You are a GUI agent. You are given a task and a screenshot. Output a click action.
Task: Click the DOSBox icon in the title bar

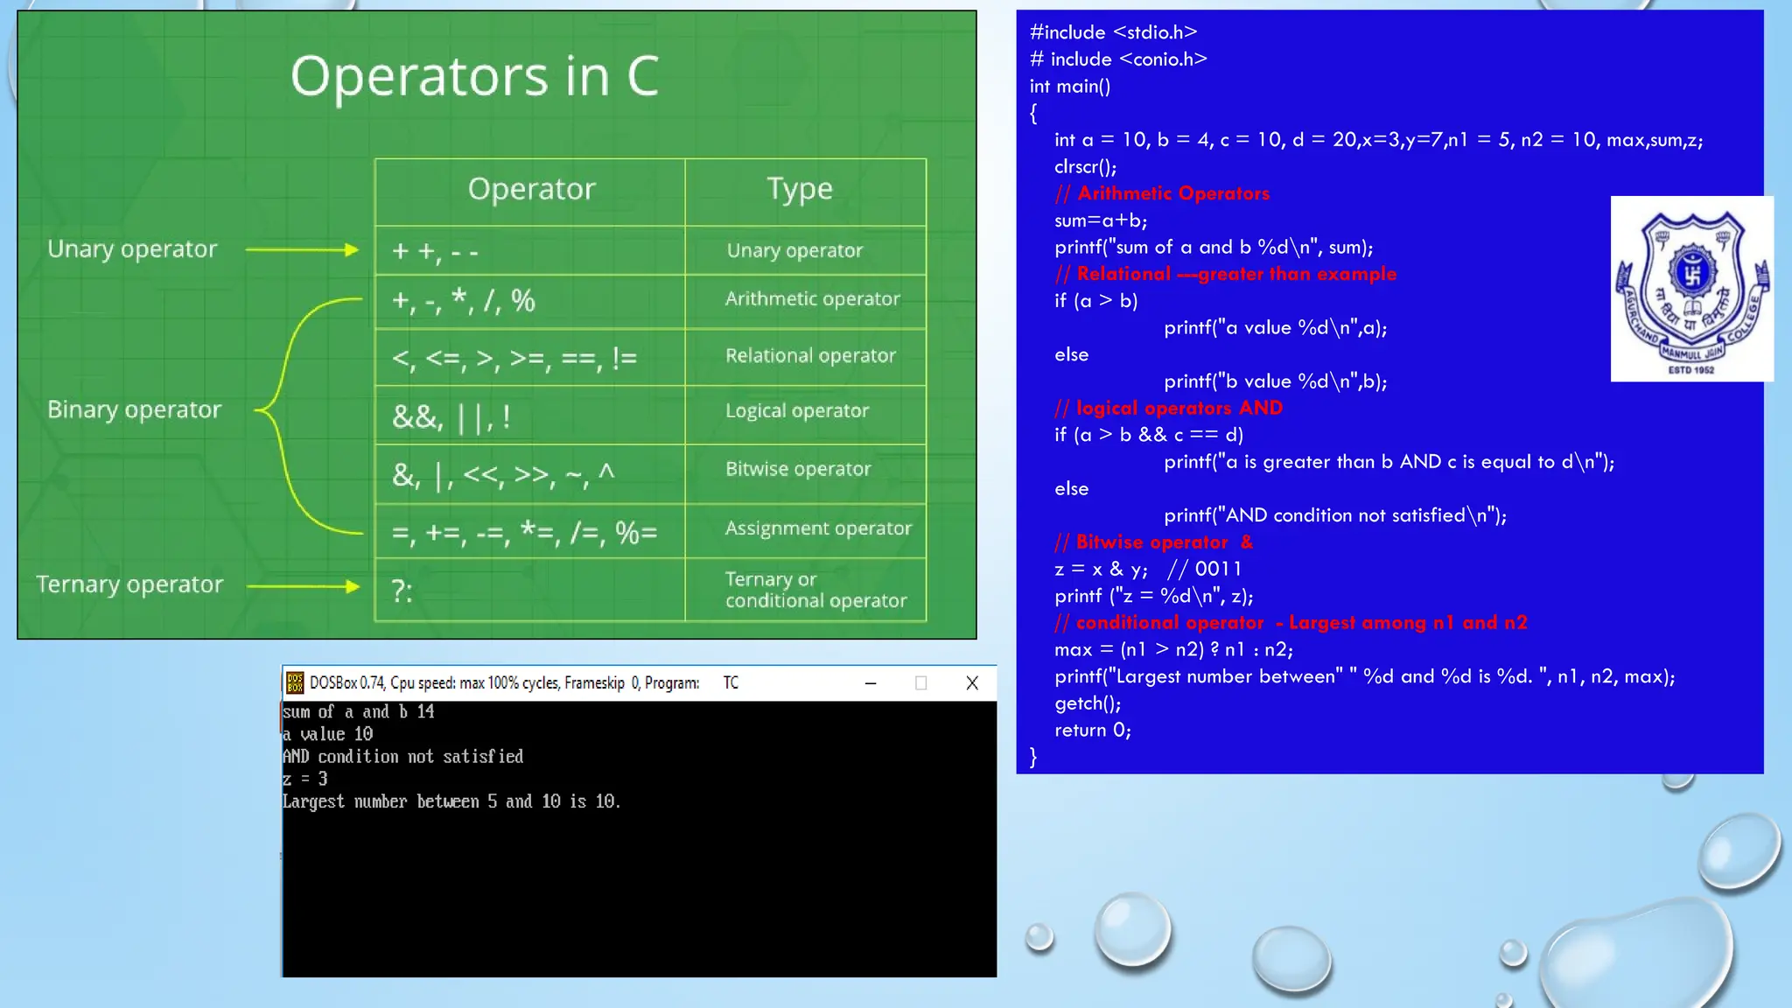[x=295, y=682]
